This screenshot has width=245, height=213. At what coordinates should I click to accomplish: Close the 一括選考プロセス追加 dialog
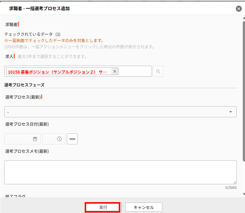239,9
